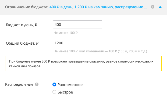Viewport: 167px width, 101px height.
Task: Open help icon beside budget limit summary
Action: [x=152, y=7]
